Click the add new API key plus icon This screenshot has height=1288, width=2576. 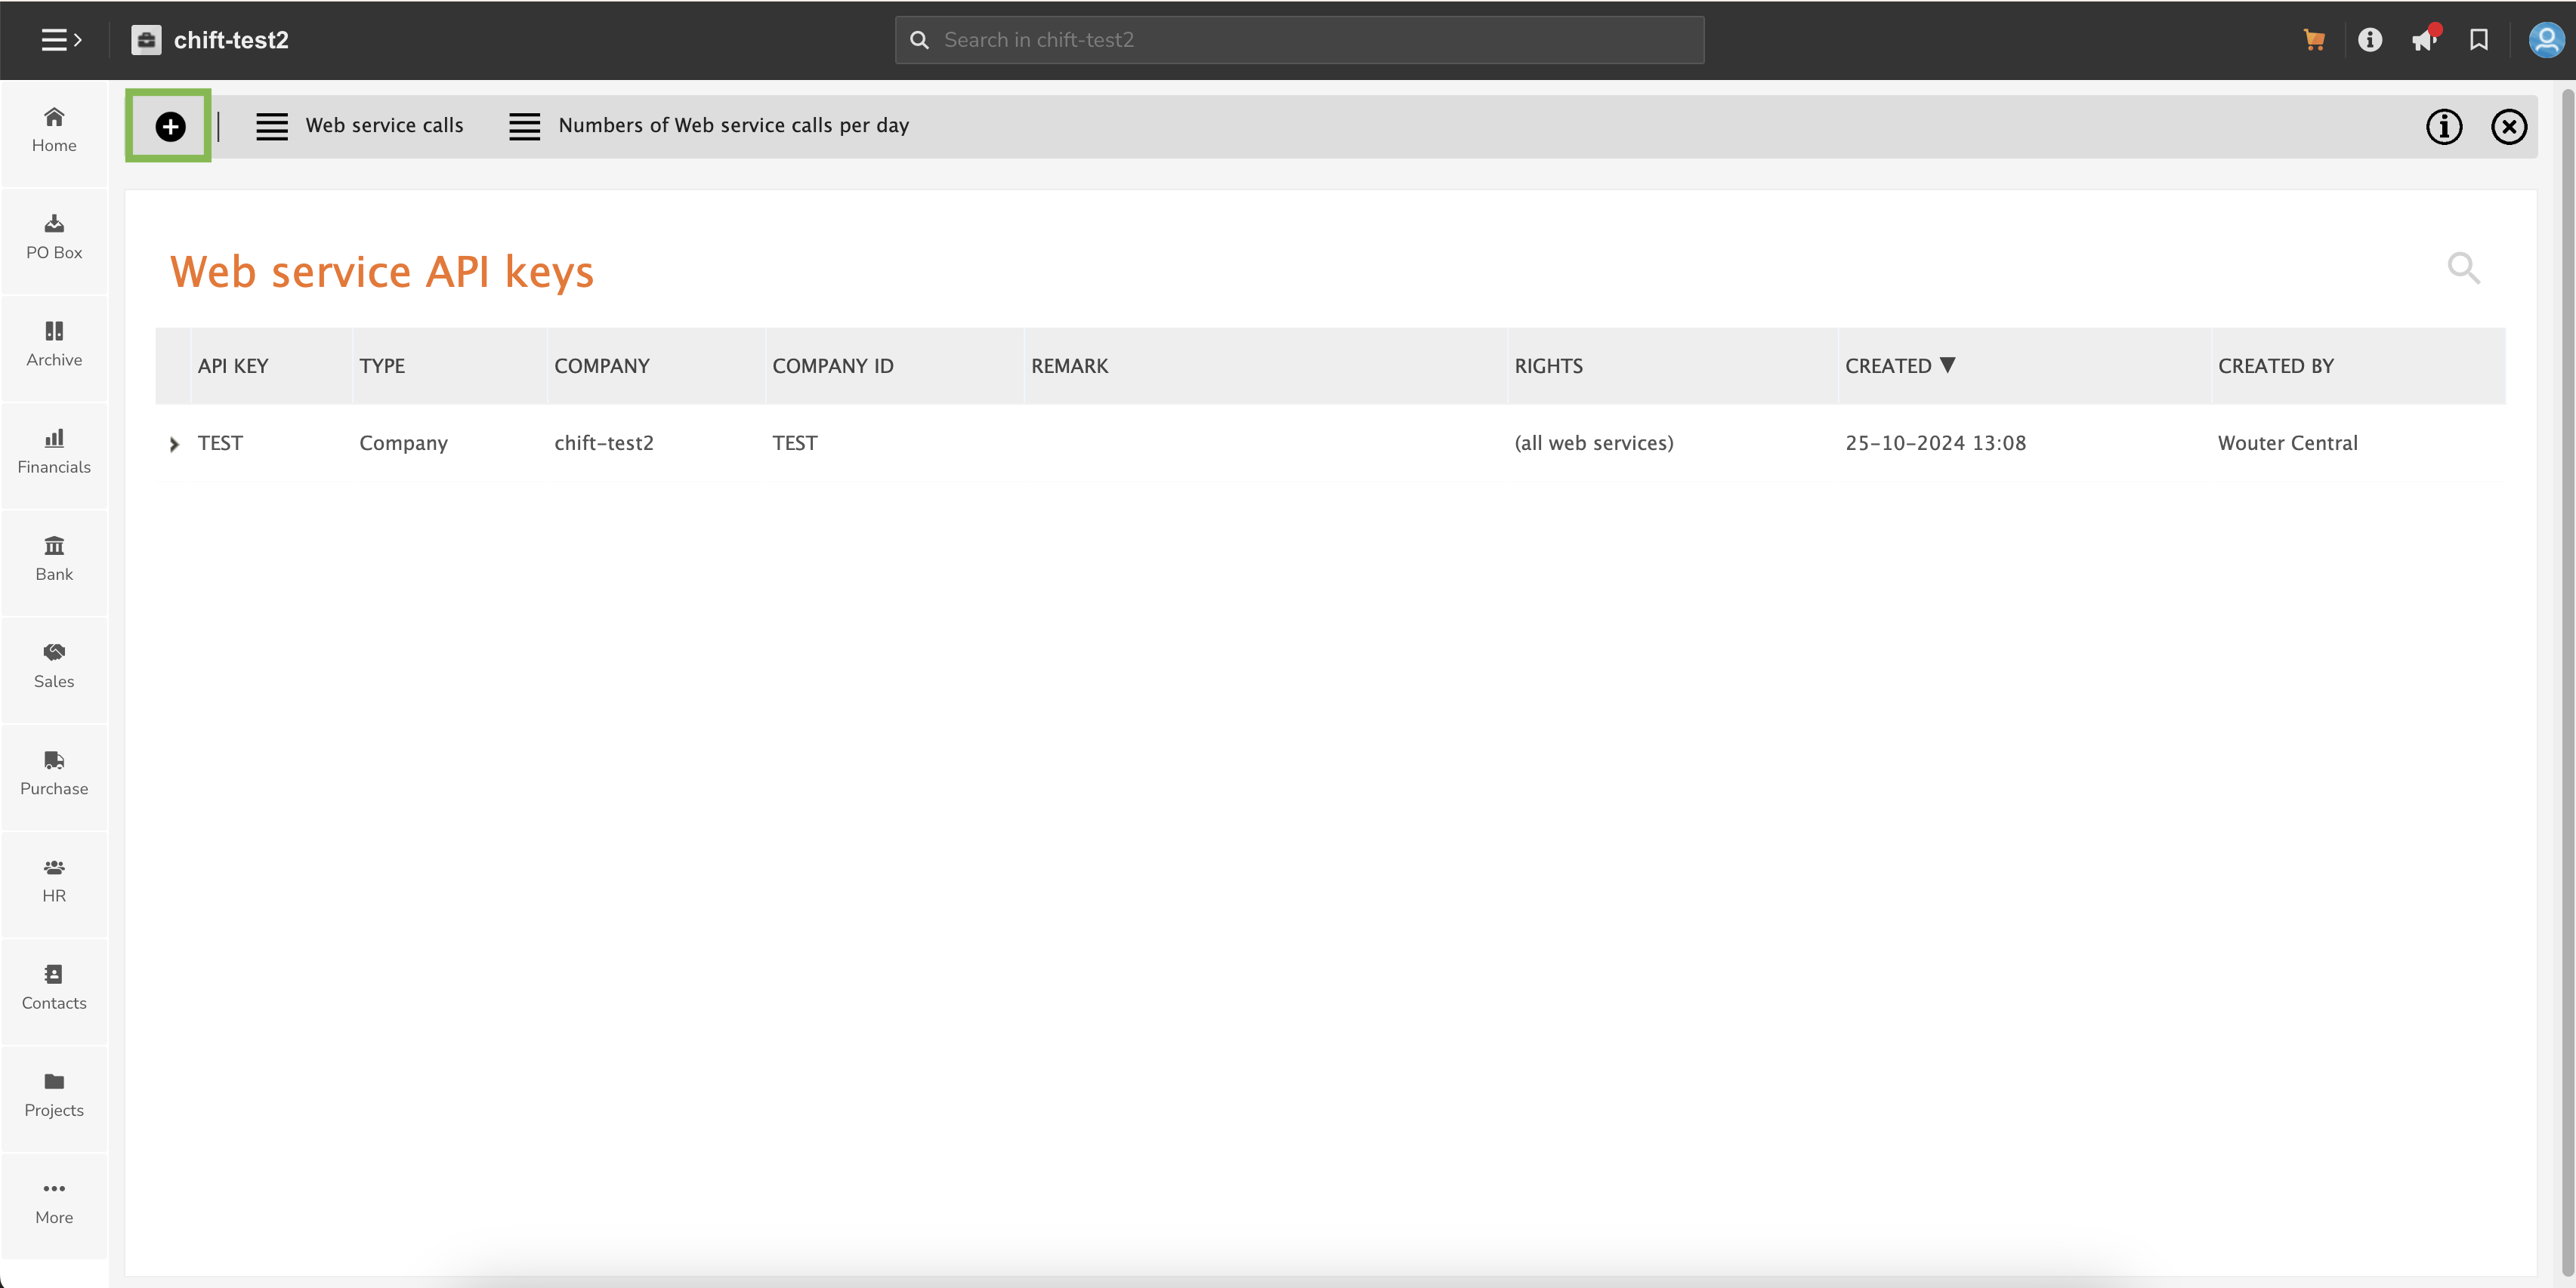tap(170, 127)
